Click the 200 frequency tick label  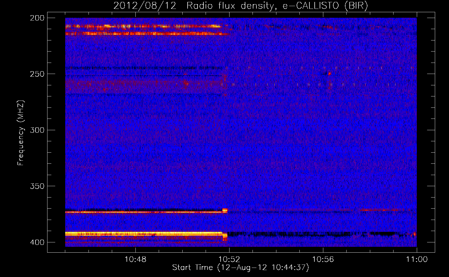pos(37,18)
